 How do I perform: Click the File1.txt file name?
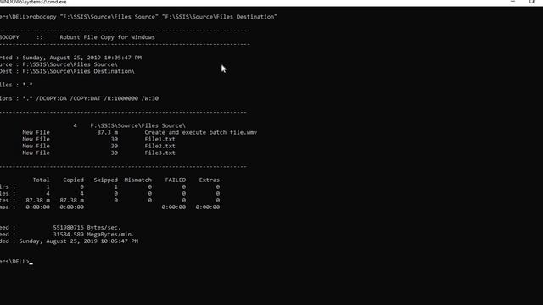pyautogui.click(x=160, y=139)
